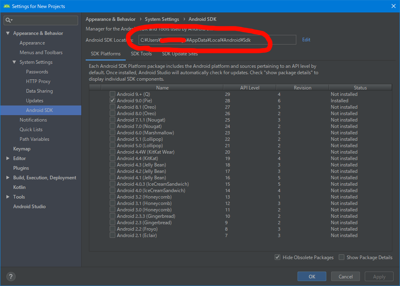This screenshot has width=400, height=286.
Task: Click the Android SDK Location path field
Action: tap(217, 40)
